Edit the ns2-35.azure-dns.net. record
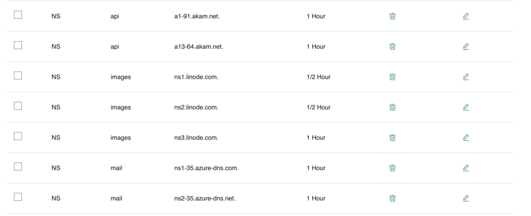 pyautogui.click(x=466, y=198)
